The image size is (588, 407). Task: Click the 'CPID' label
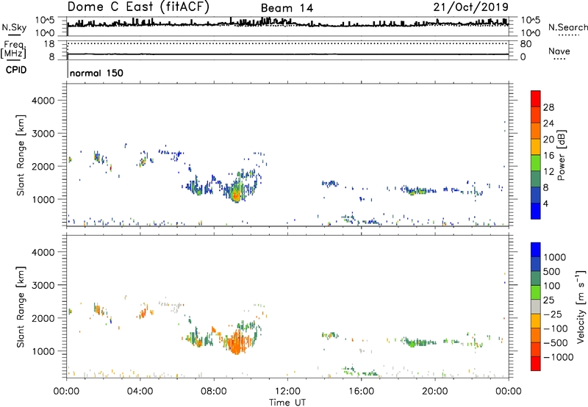[x=16, y=70]
